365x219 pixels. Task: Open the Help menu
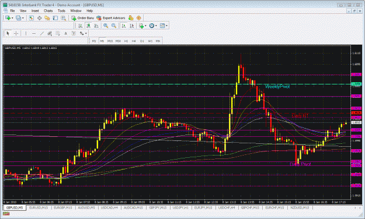89,10
